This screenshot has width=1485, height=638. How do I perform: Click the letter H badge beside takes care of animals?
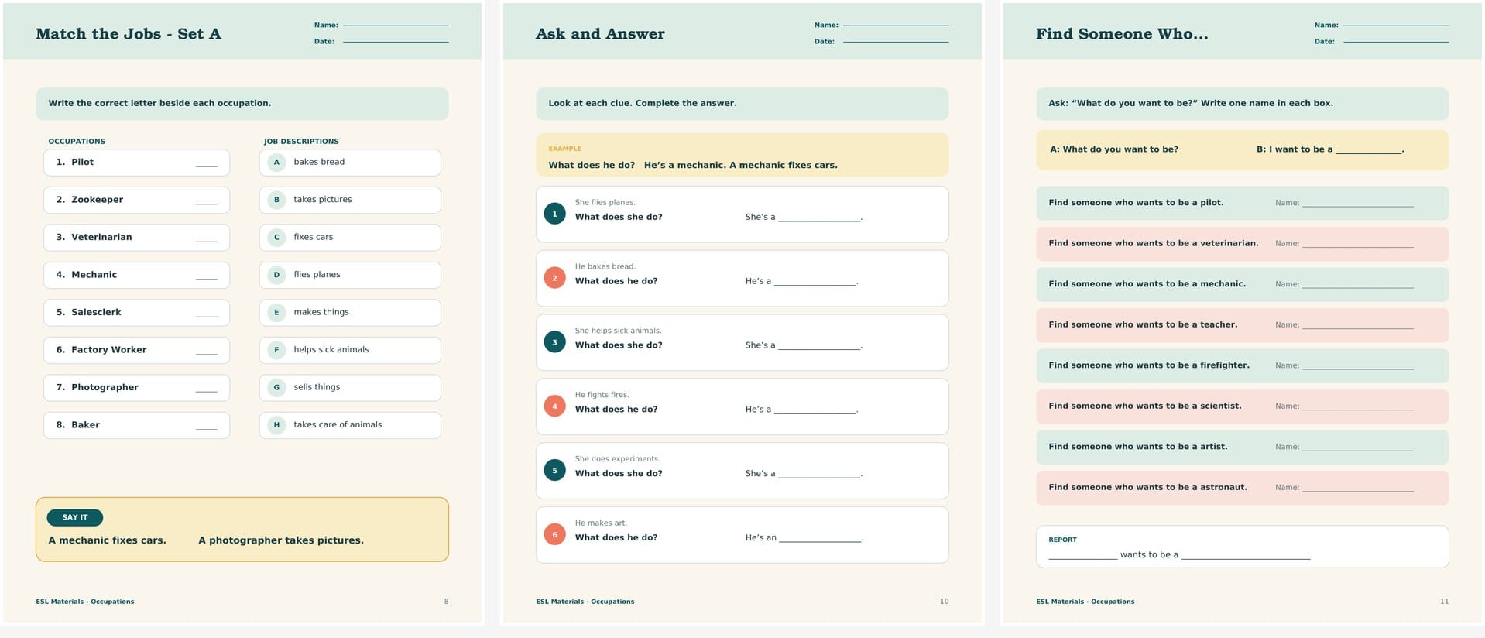[276, 425]
